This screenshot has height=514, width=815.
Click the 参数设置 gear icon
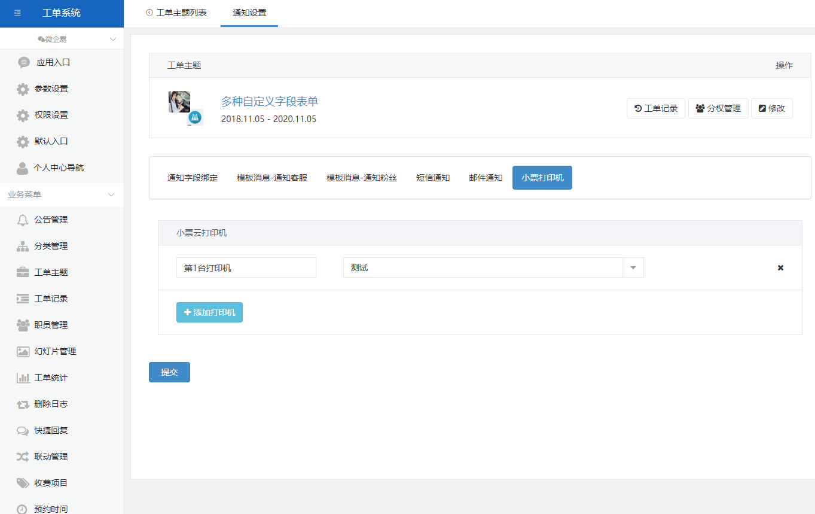coord(23,89)
